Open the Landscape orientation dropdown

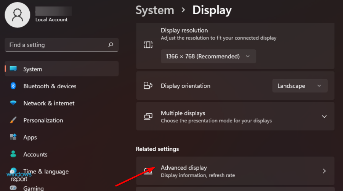pos(300,86)
